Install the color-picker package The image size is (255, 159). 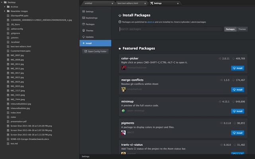click(237, 68)
